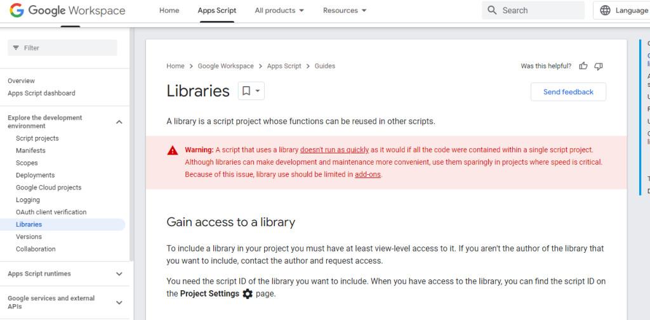This screenshot has width=650, height=320.
Task: Open Script projects in sidebar
Action: click(x=37, y=138)
